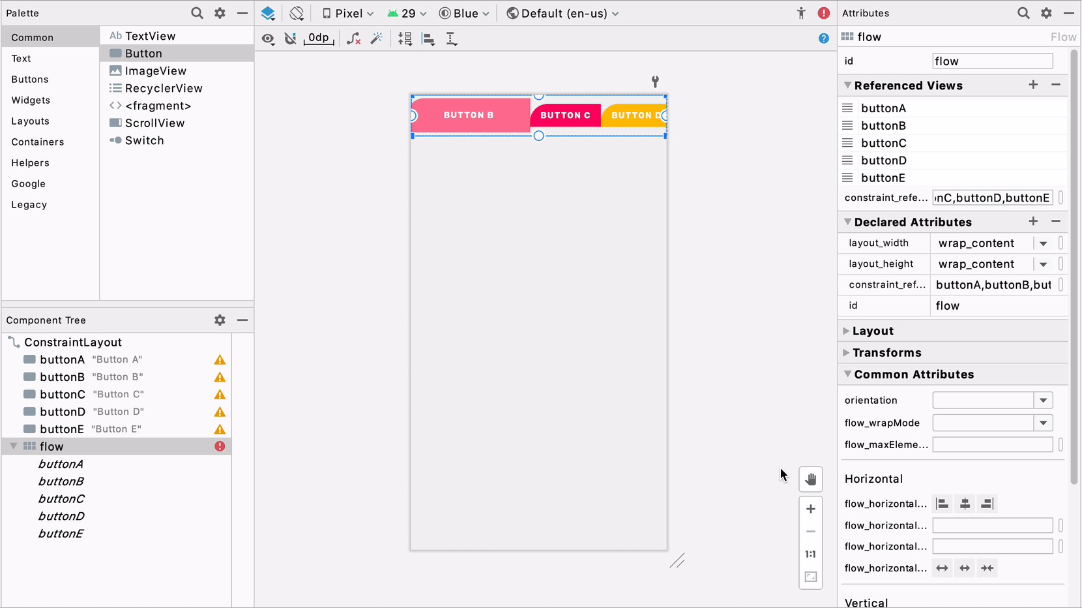
Task: Minimize the Attributes panel
Action: 1069,13
